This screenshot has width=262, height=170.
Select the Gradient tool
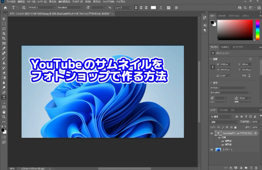pos(4,78)
